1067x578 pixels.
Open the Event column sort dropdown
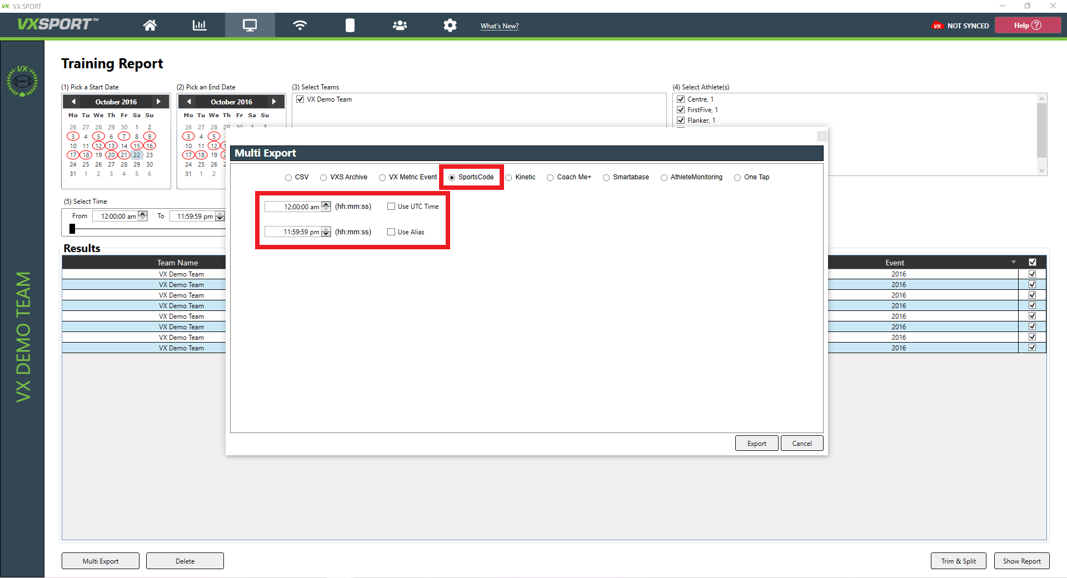pos(1013,262)
